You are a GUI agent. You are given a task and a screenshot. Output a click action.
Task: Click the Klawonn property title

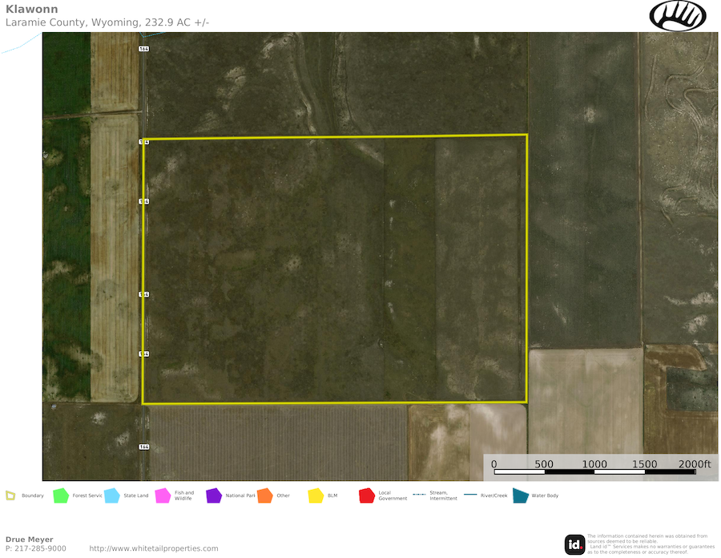point(32,10)
